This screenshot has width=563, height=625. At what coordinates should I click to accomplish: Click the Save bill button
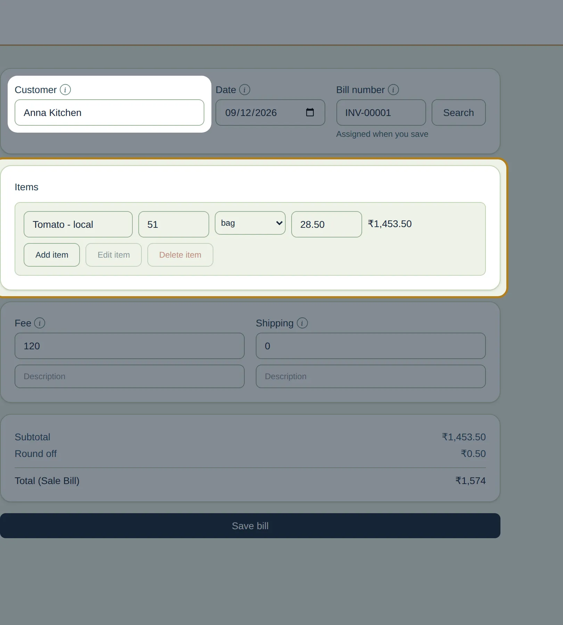[250, 526]
